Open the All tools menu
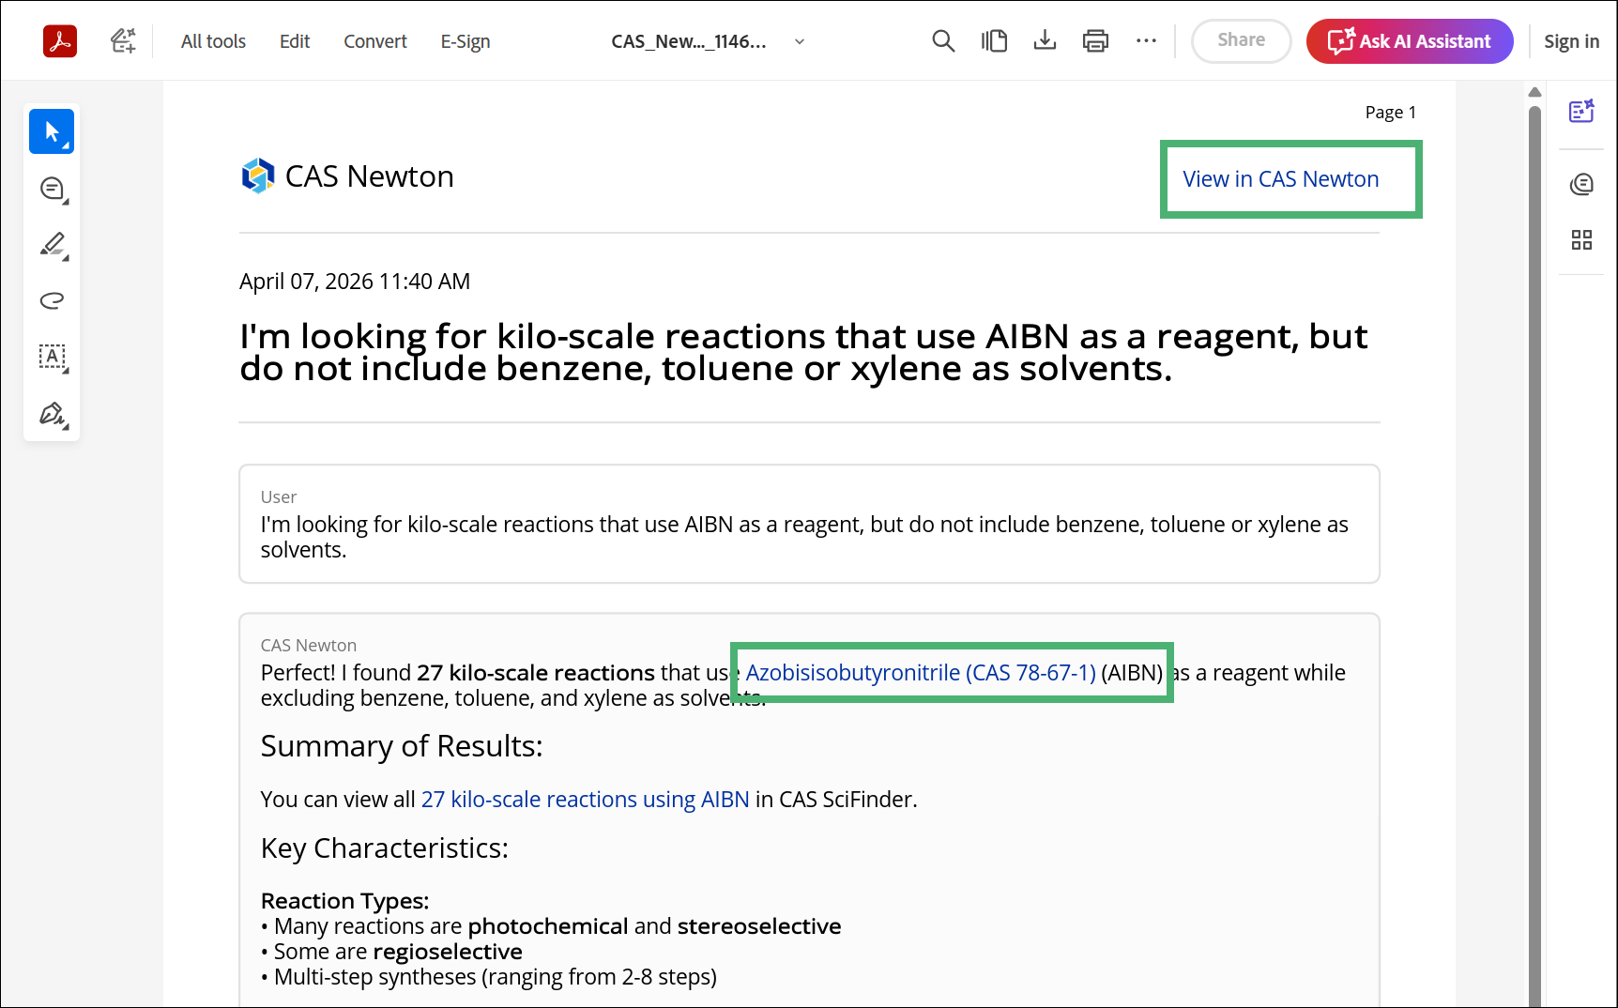This screenshot has width=1618, height=1008. [x=213, y=41]
